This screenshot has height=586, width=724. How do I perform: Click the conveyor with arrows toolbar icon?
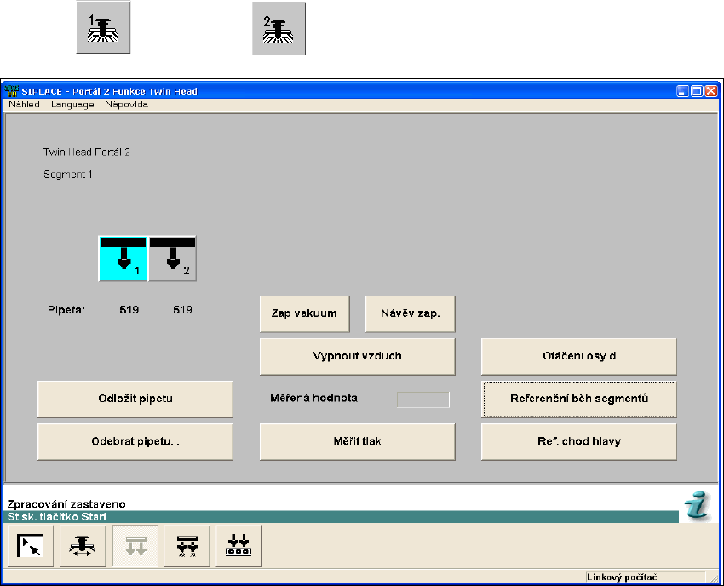238,546
